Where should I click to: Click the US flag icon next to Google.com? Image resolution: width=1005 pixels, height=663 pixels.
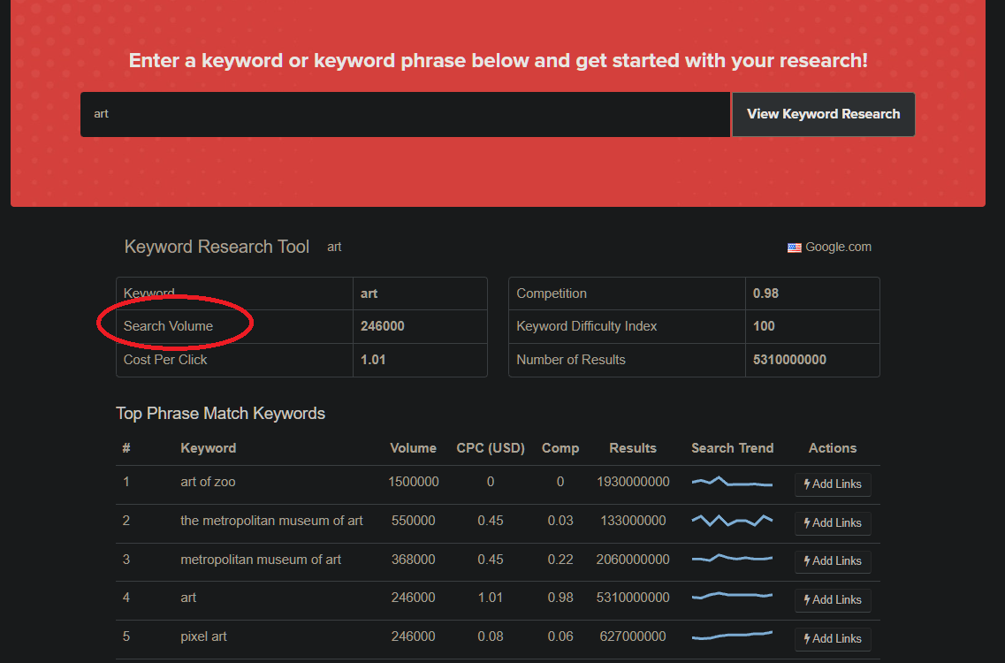[794, 248]
